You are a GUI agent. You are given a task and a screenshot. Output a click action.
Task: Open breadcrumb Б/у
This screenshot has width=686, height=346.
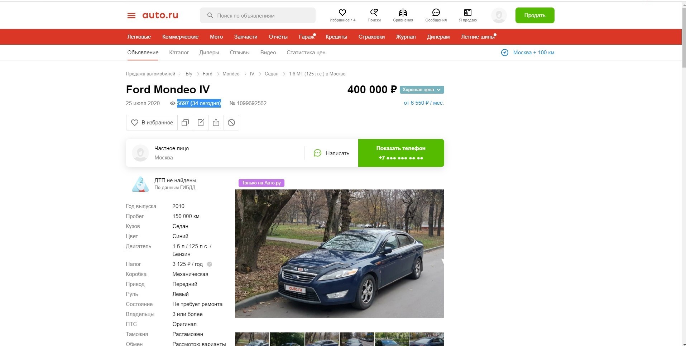tap(189, 74)
